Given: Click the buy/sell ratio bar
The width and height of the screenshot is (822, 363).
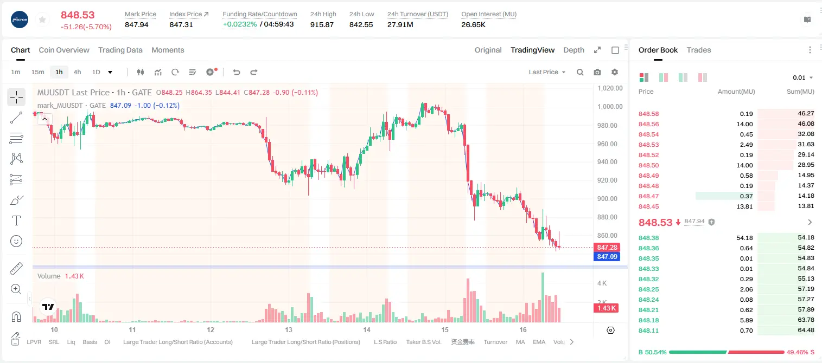Looking at the screenshot, I should [x=727, y=352].
